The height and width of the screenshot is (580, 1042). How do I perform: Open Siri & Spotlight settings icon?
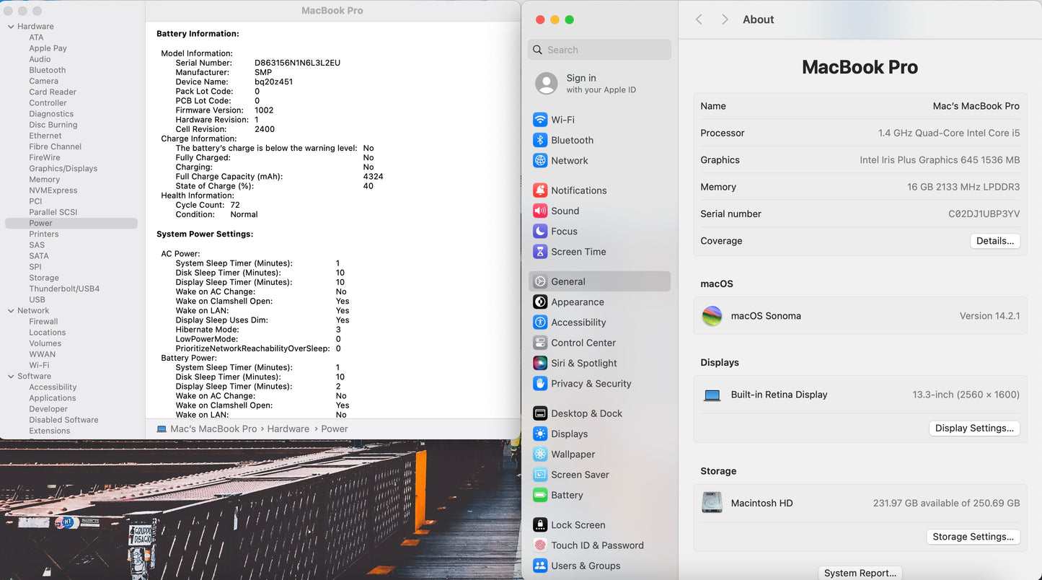pos(539,364)
